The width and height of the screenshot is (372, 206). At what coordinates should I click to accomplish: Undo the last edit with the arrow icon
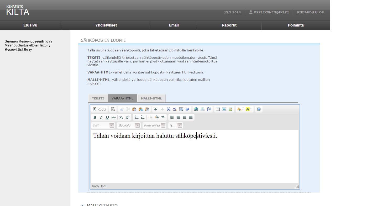(x=156, y=109)
